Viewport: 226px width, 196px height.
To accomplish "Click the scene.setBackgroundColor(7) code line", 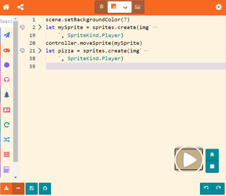I will [88, 20].
